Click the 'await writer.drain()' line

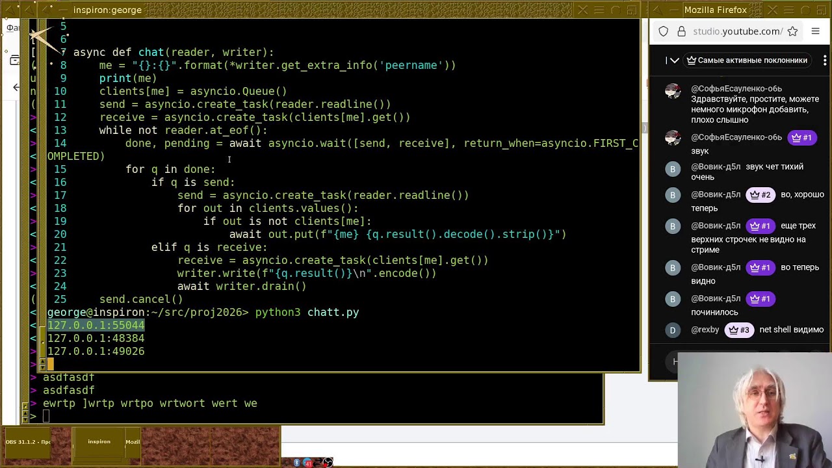[x=242, y=286]
